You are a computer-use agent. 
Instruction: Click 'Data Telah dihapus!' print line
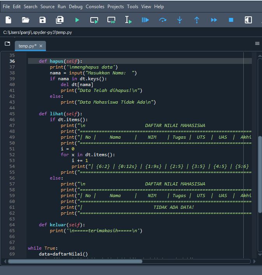102,90
